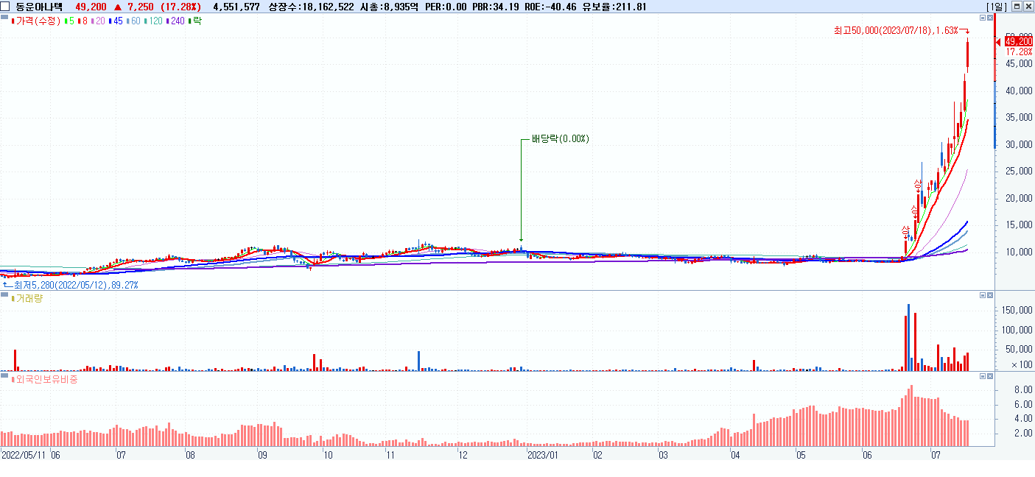Close the 외국인보유비중 panel
This screenshot has width=1035, height=477.
(990, 376)
